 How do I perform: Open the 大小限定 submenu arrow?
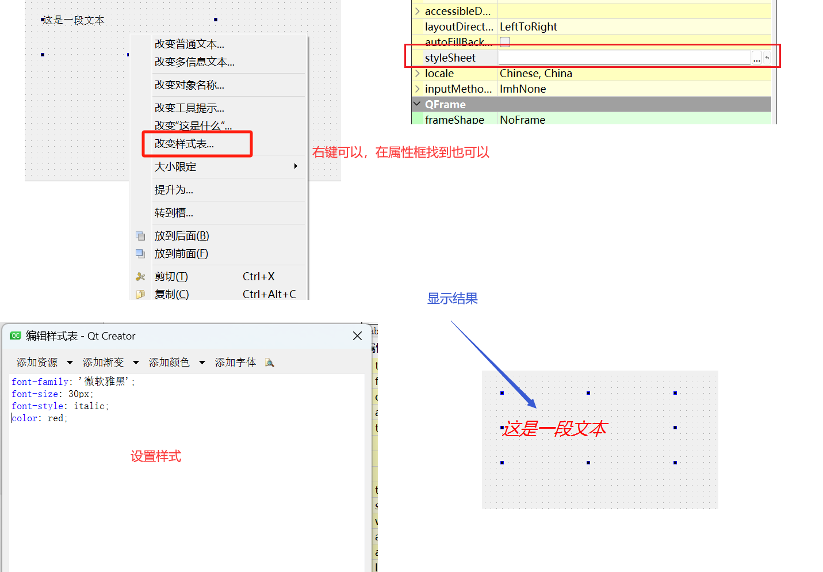click(x=296, y=166)
